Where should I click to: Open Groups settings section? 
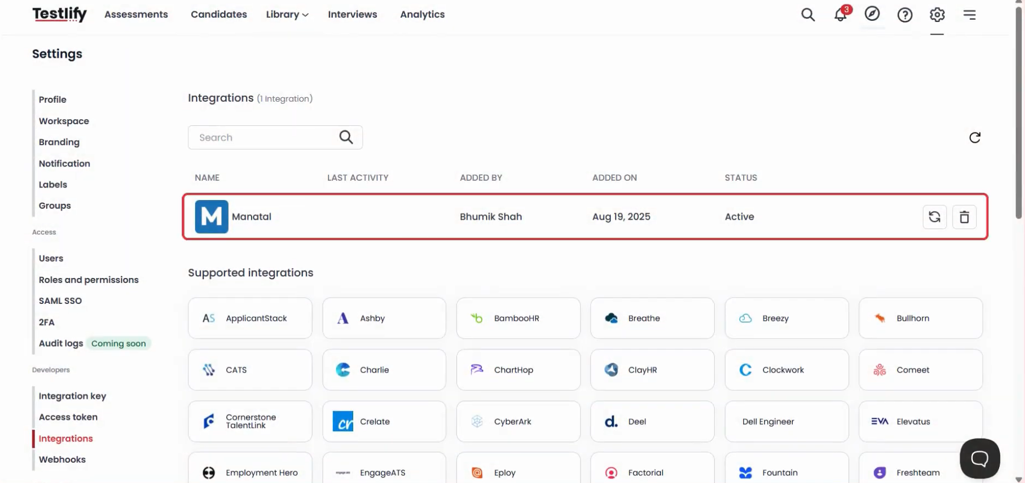[54, 206]
